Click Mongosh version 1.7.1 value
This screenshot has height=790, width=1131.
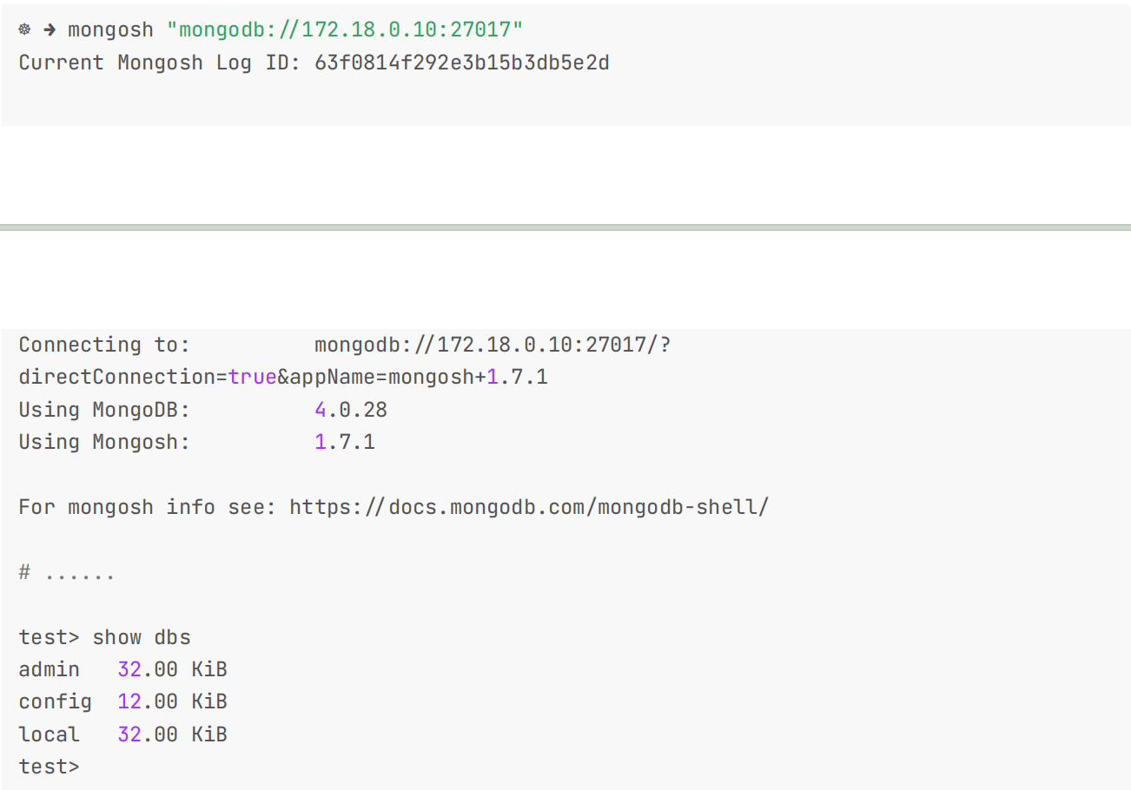(345, 442)
